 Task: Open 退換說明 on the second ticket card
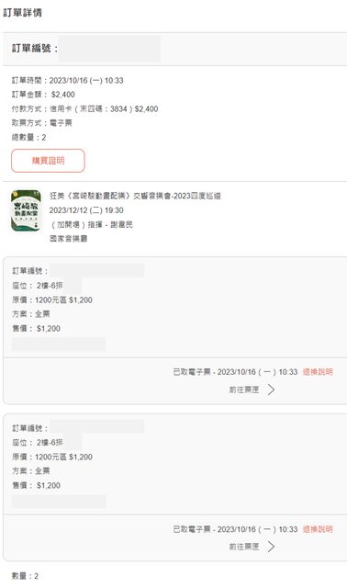(x=318, y=529)
